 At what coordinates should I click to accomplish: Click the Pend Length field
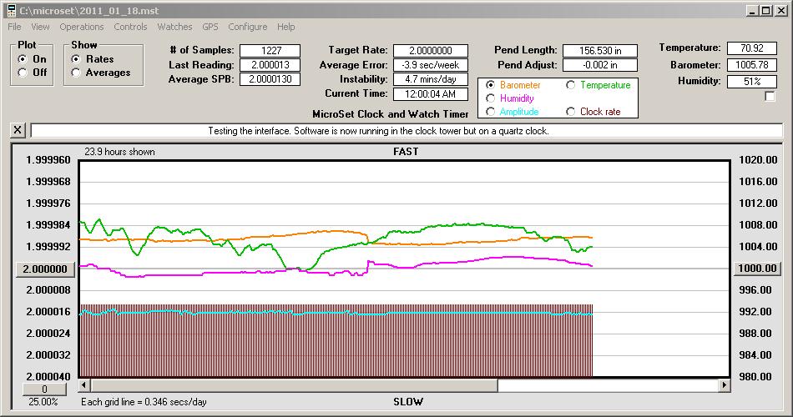[x=600, y=51]
